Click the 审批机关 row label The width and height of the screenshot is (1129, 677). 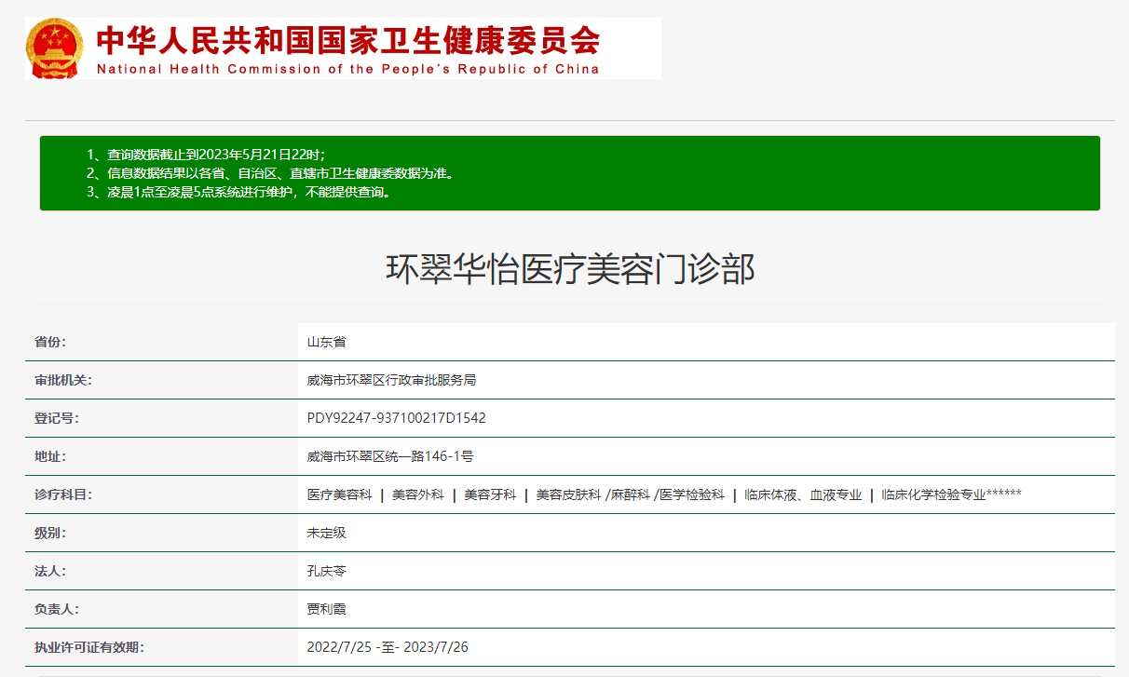[x=63, y=380]
